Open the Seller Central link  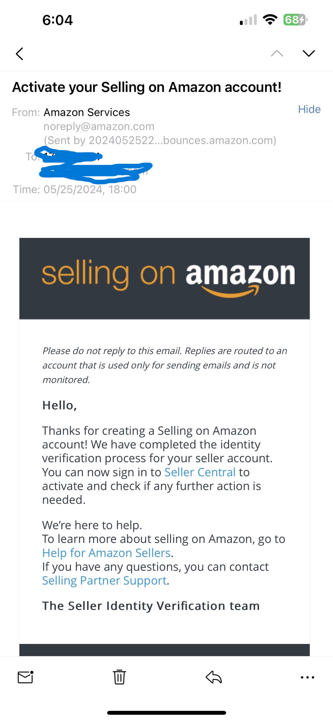(200, 472)
